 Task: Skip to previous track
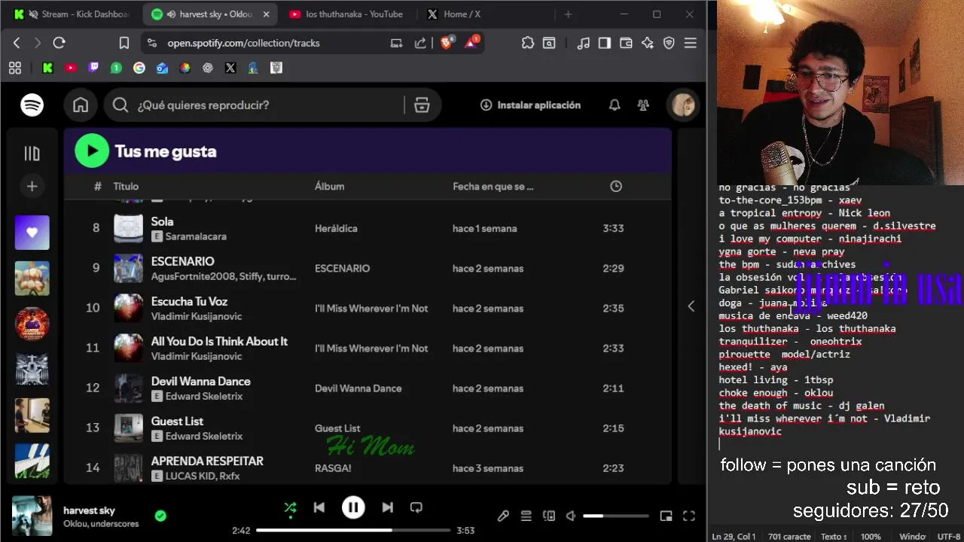(x=319, y=508)
